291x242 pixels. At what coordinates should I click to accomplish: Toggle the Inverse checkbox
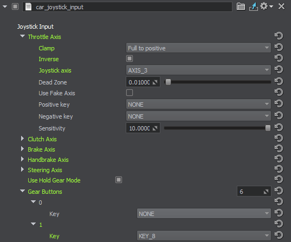coord(130,58)
